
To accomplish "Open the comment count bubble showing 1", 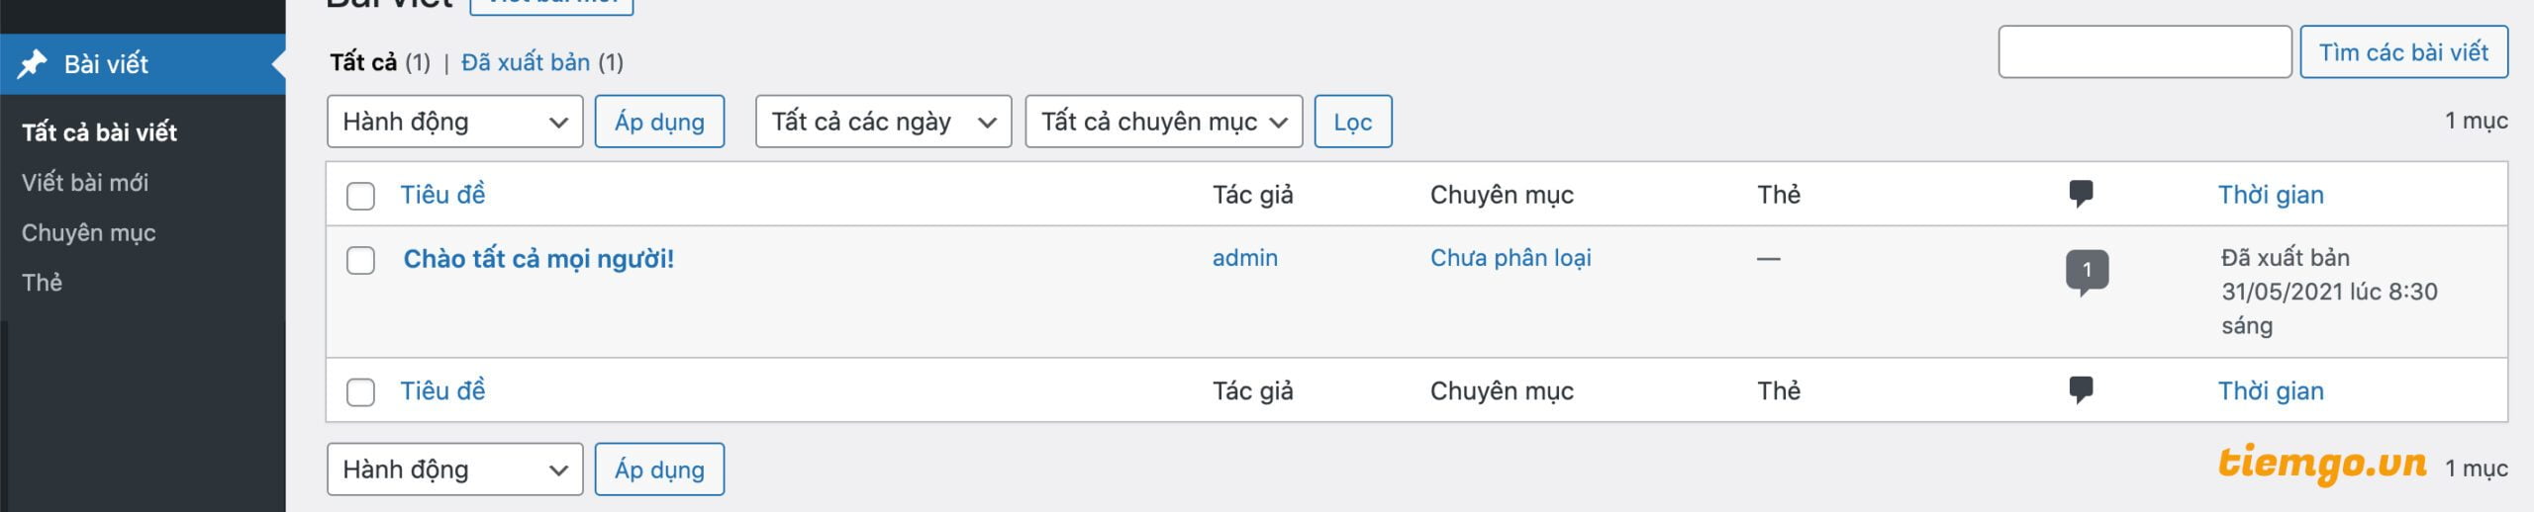I will 2087,271.
